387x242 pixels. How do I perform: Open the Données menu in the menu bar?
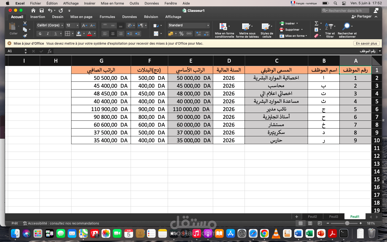click(152, 3)
